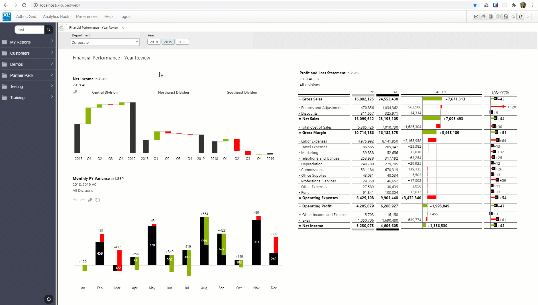
Task: Click Logout in the top menu
Action: [125, 17]
